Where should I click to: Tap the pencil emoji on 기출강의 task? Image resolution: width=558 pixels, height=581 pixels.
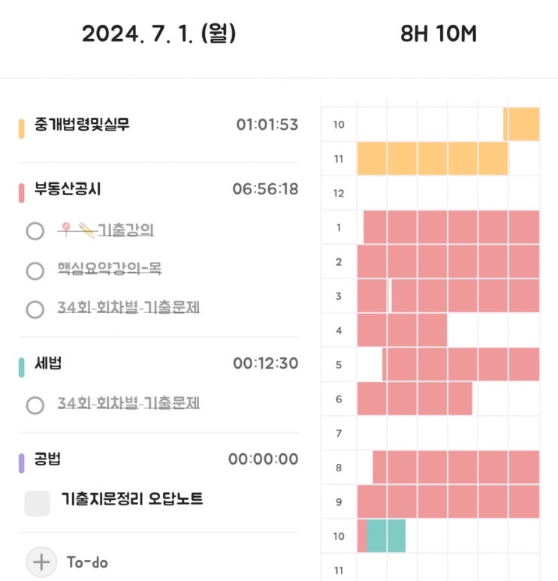(87, 230)
